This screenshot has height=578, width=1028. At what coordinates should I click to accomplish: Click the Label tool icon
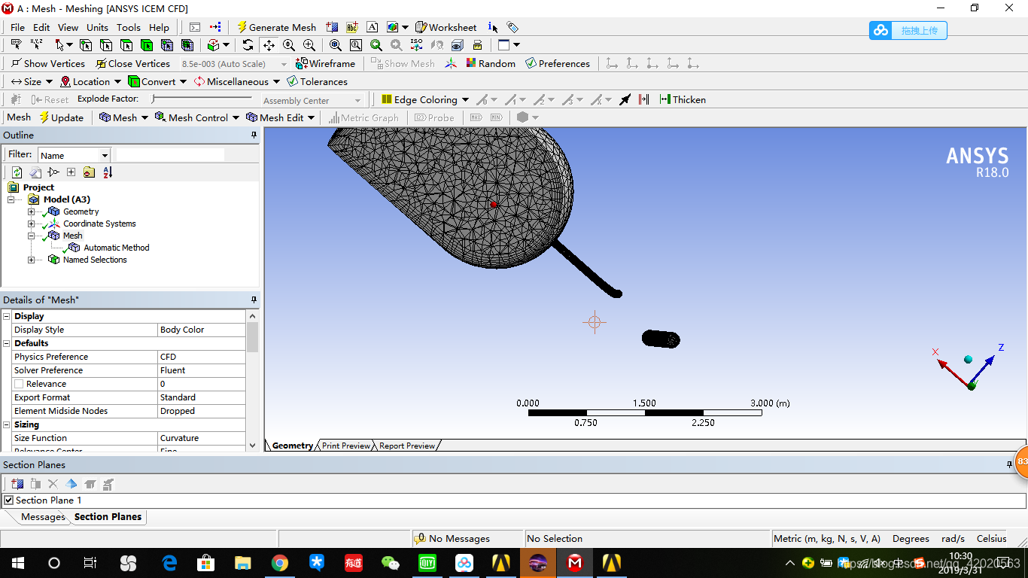16,45
